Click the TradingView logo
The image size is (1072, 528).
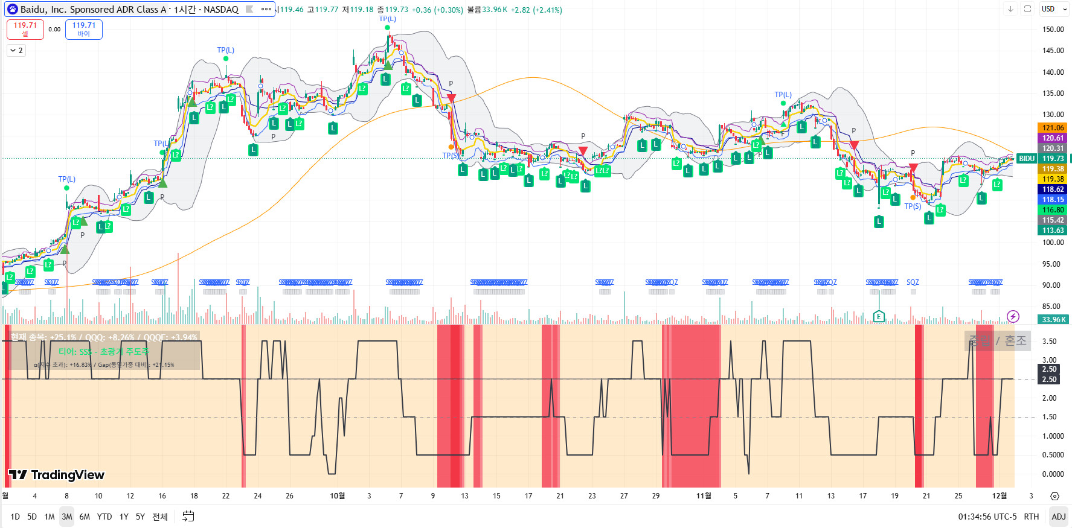click(x=57, y=475)
